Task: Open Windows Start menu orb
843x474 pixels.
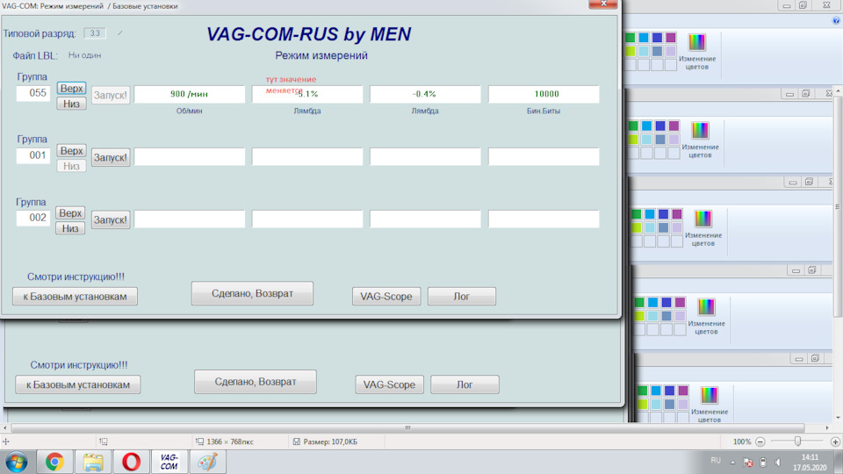Action: tap(16, 463)
